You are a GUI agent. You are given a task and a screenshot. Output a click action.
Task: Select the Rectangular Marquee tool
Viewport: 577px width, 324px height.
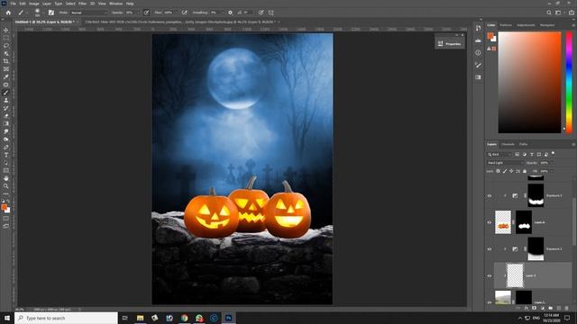[x=6, y=38]
